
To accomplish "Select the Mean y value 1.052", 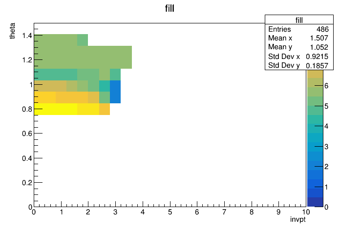I will (319, 47).
